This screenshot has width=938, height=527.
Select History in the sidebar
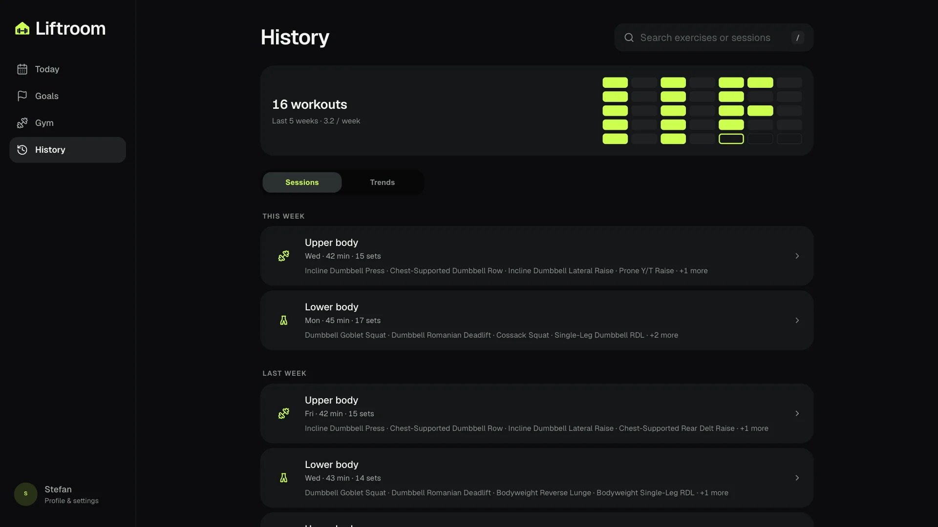[67, 150]
